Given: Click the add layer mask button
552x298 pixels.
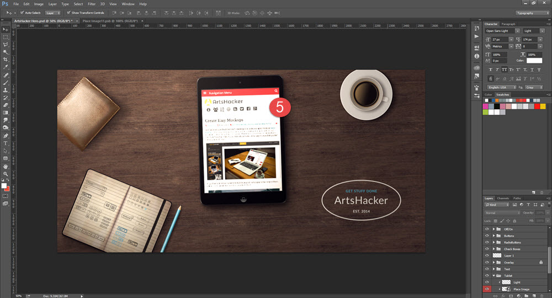Looking at the screenshot, I should [x=511, y=296].
